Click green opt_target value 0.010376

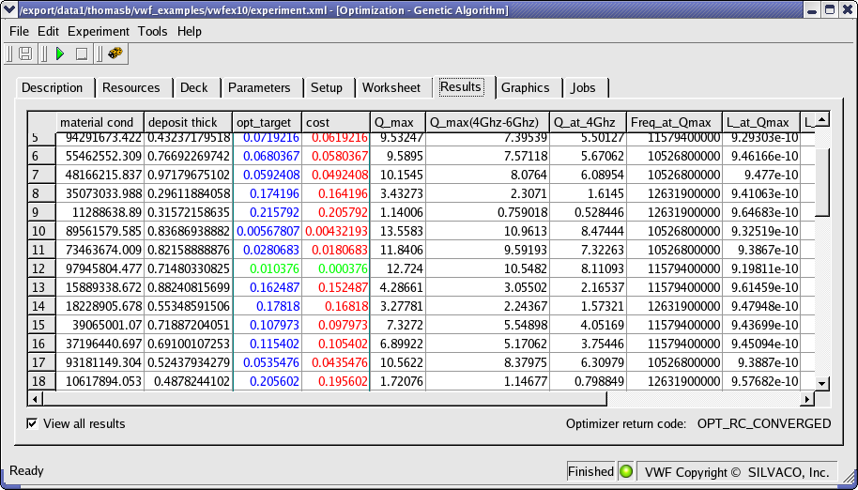[x=268, y=268]
